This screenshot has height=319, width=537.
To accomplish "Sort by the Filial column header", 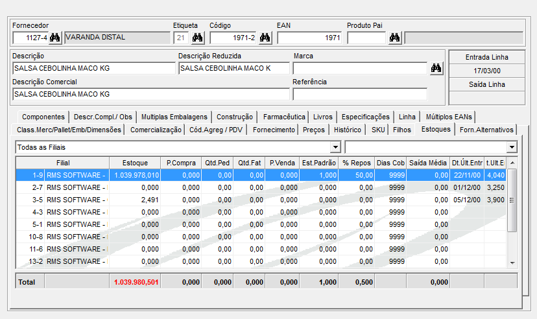I will click(x=63, y=163).
